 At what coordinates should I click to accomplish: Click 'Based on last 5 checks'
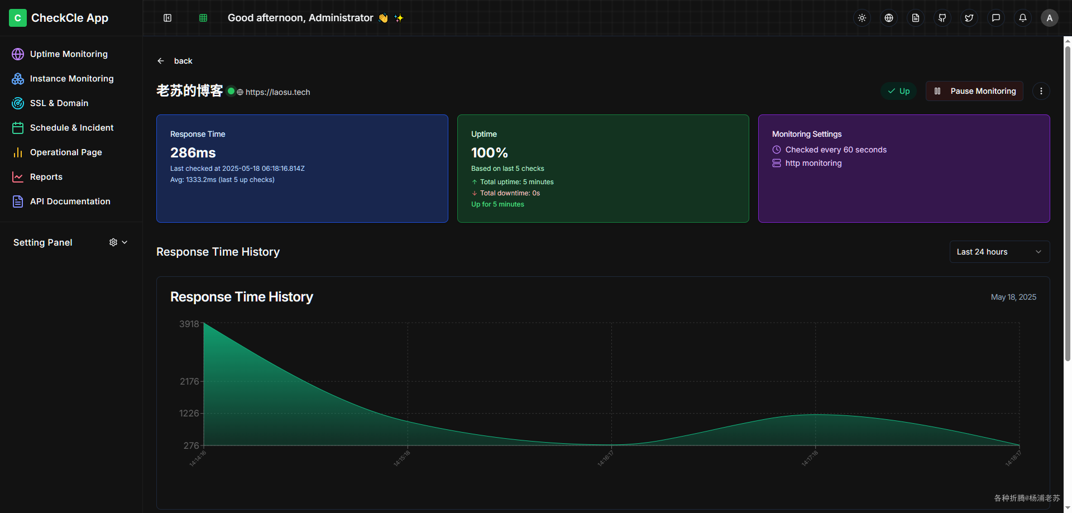click(x=508, y=169)
